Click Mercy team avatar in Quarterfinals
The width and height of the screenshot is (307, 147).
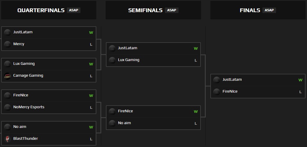click(8, 44)
